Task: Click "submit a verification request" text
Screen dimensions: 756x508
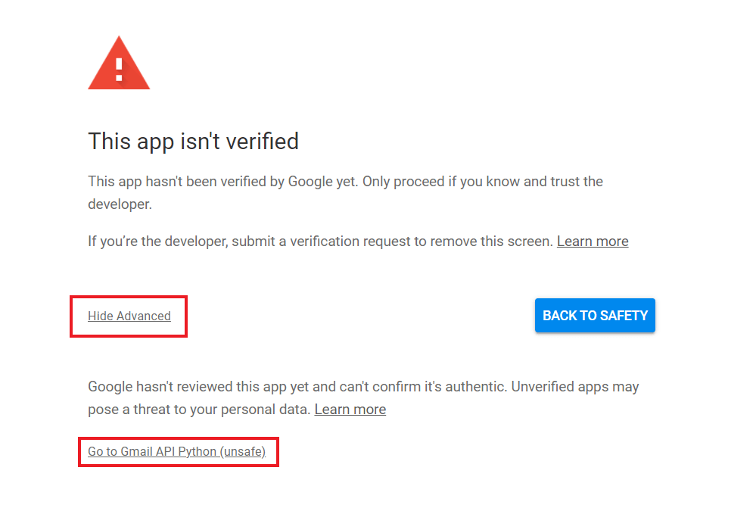Action: 319,242
